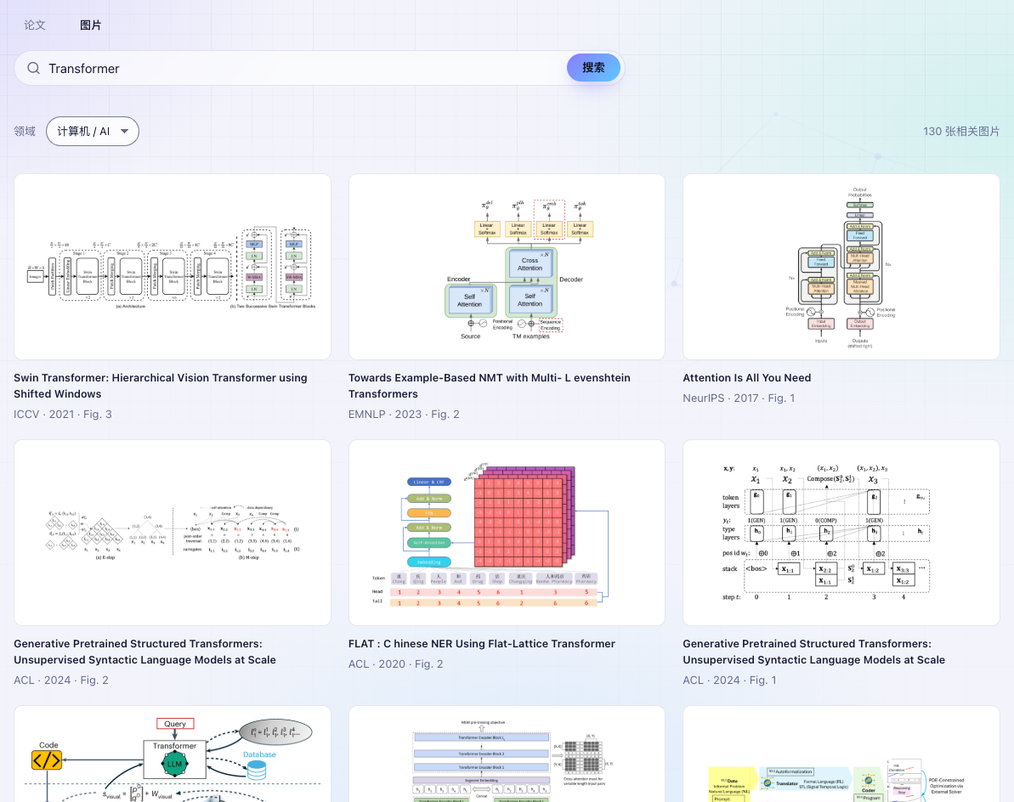The image size is (1014, 802).
Task: Open the Towards Example-Based NMT paper title
Action: point(490,386)
